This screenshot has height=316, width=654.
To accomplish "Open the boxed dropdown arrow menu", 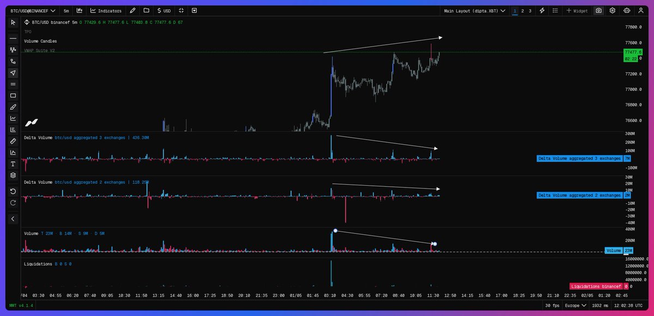I will (195, 10).
